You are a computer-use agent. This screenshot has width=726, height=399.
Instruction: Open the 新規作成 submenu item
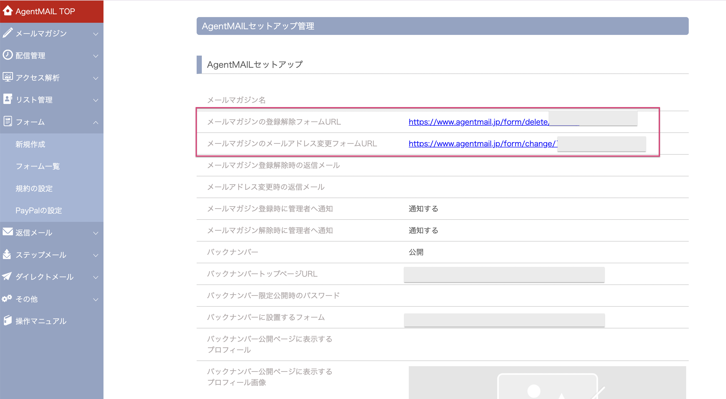pos(30,144)
